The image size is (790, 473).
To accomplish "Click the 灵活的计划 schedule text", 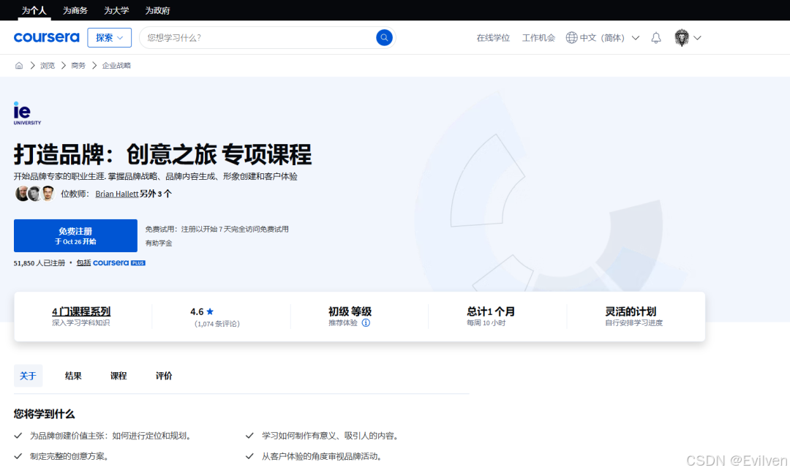I will click(x=631, y=312).
